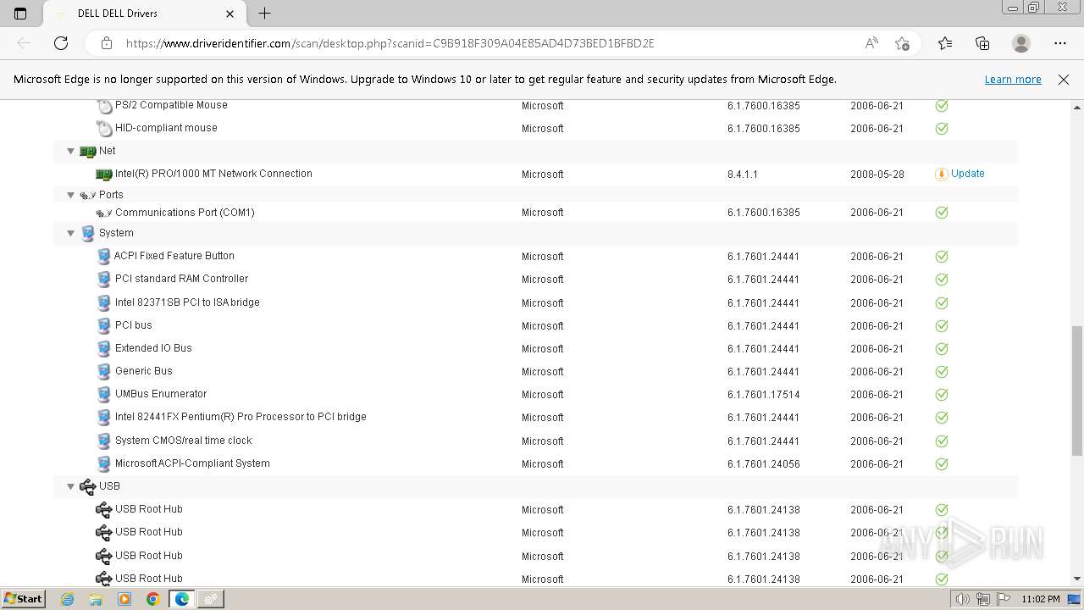Open the browser profile menu
Image resolution: width=1084 pixels, height=610 pixels.
pos(1021,43)
